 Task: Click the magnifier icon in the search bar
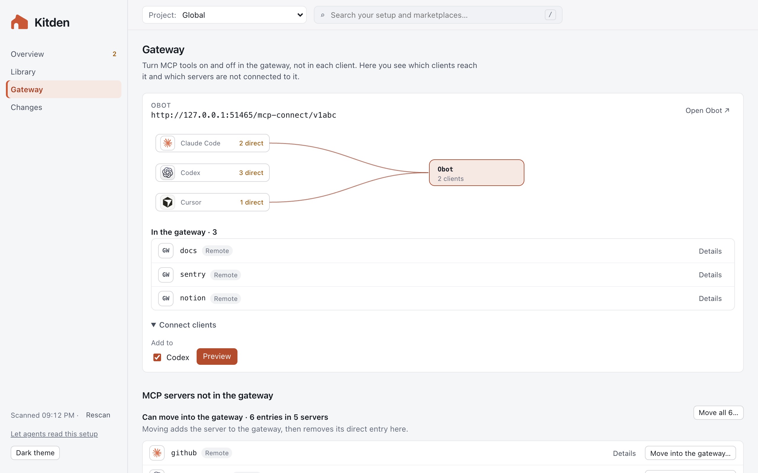coord(323,15)
